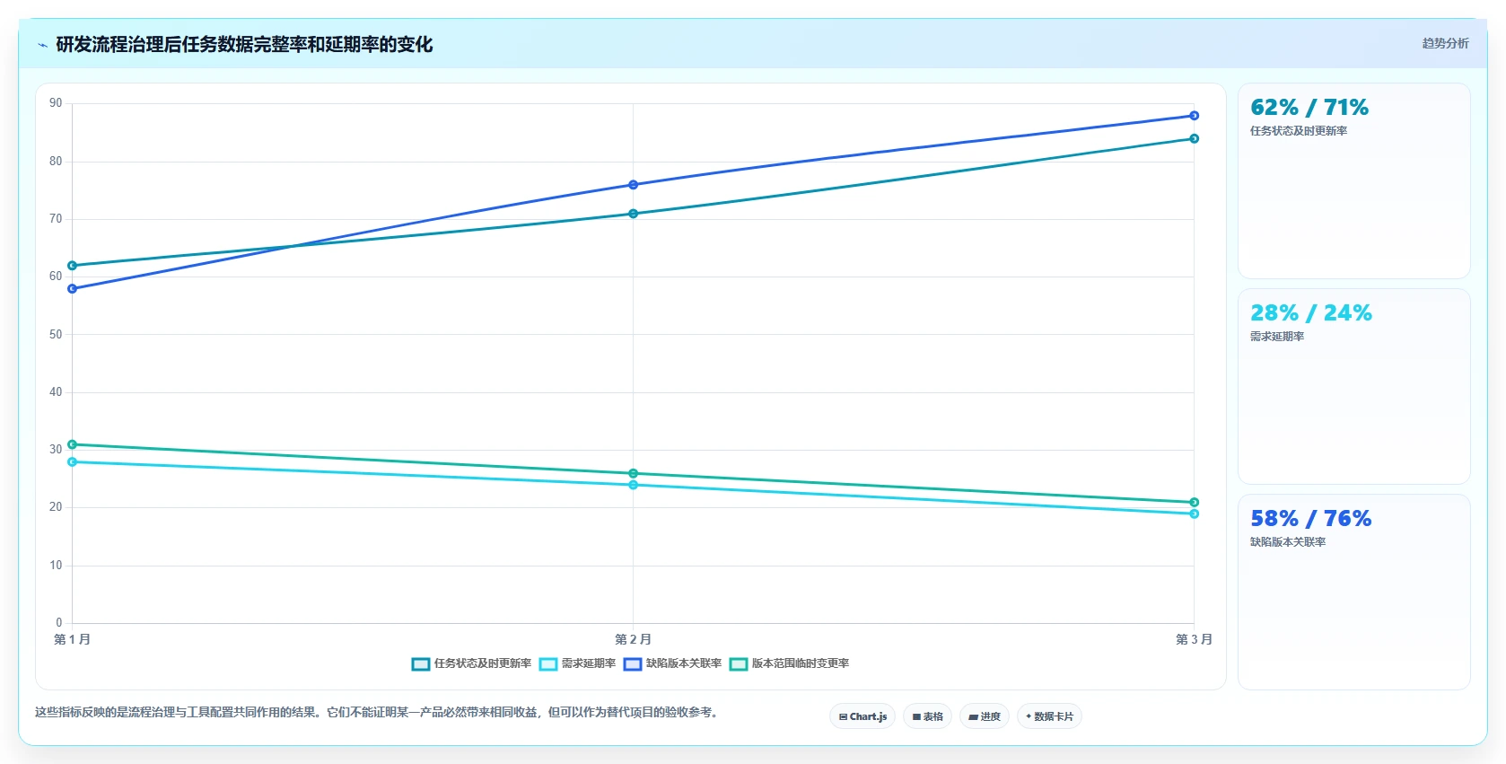Click the y-axis tick label 90
Screen dimensions: 1506x764
[x=57, y=103]
